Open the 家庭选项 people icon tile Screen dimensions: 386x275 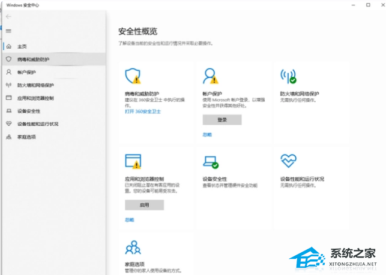tap(133, 246)
